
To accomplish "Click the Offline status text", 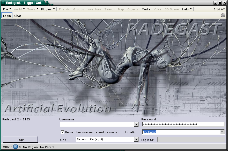I will 8,147.
